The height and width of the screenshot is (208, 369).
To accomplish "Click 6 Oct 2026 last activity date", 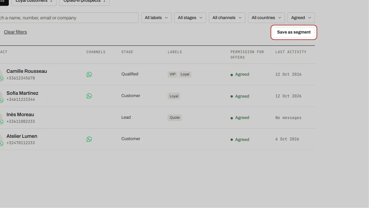I will point(287,139).
